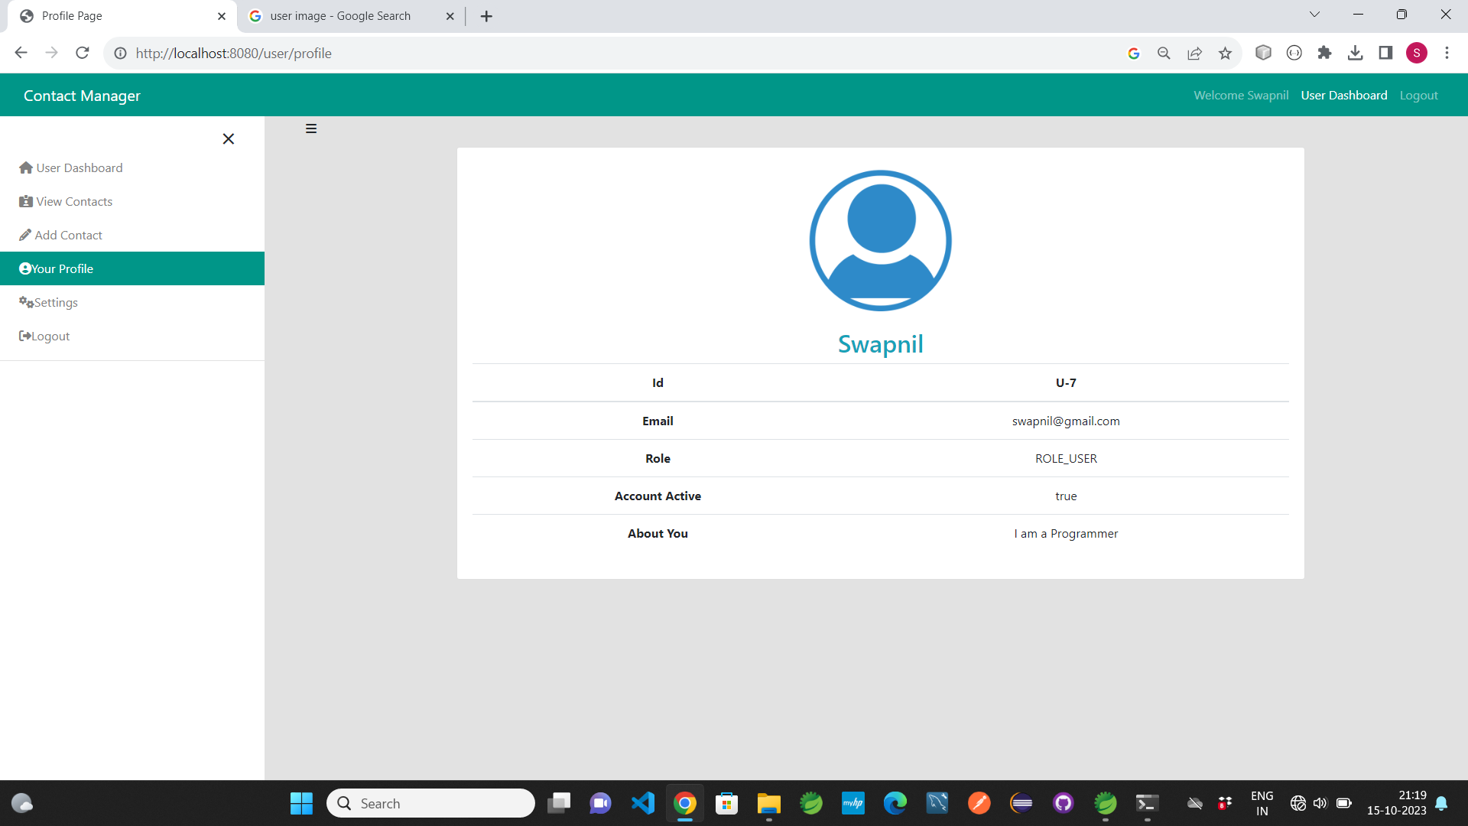Open Visual Studio Code from taskbar

click(x=643, y=803)
